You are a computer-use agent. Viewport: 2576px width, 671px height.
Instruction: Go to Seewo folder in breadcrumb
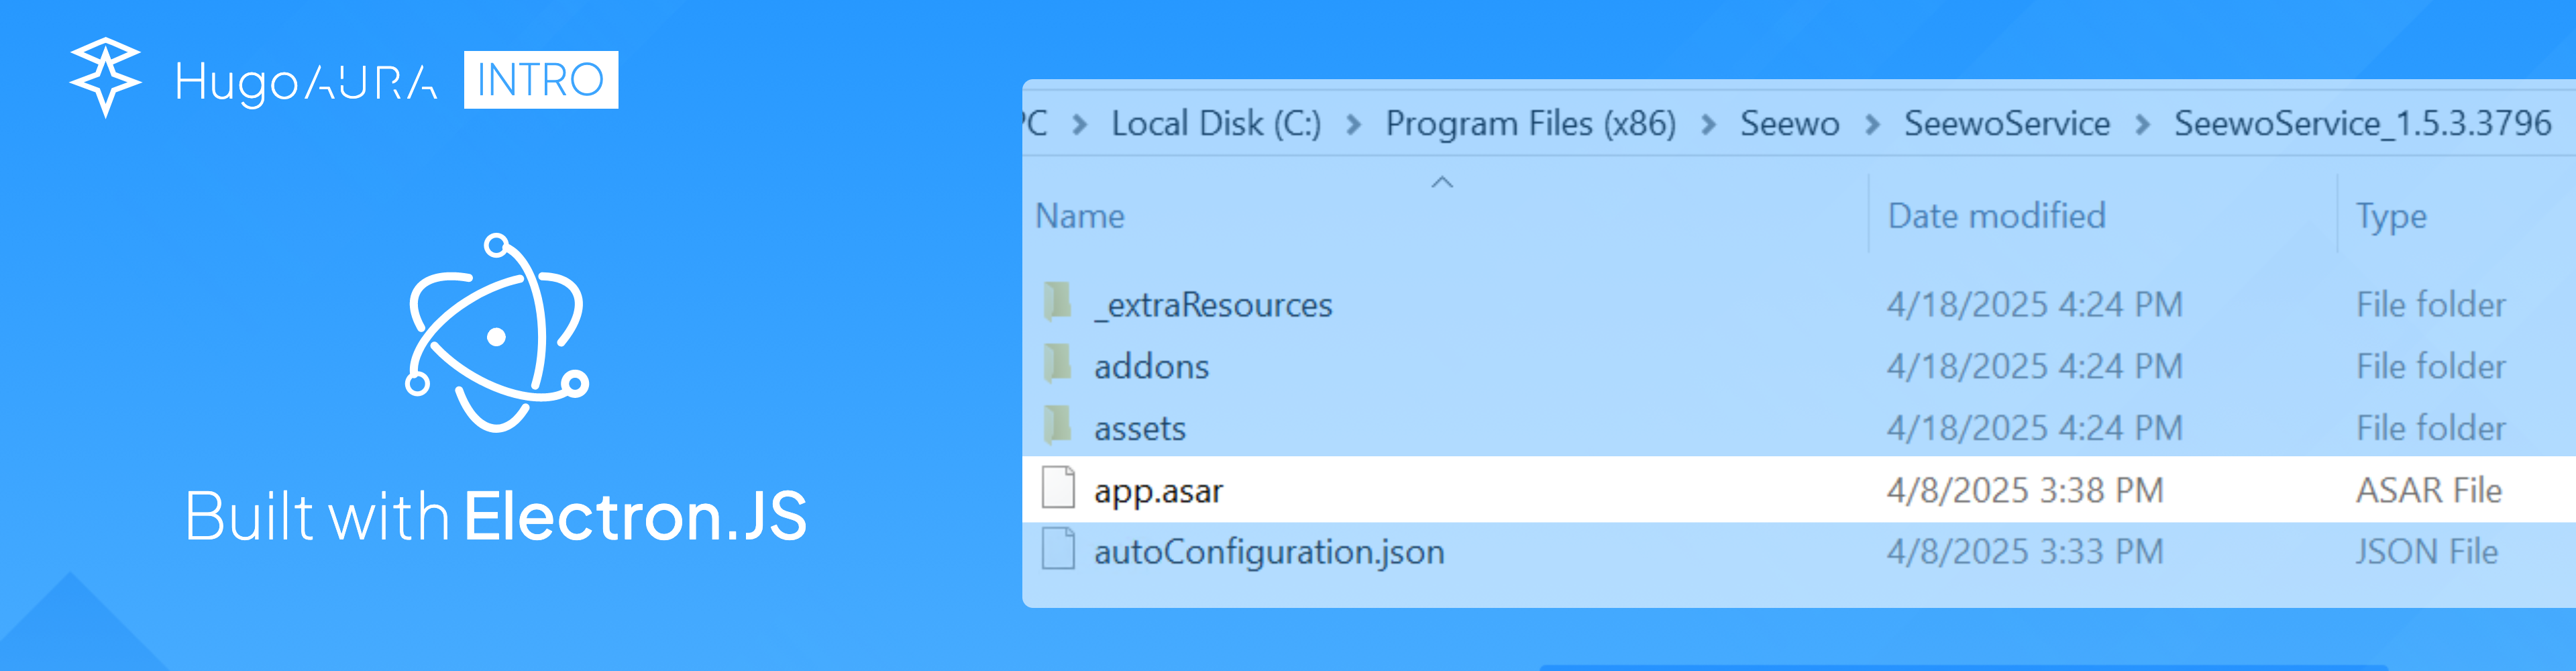[1789, 124]
